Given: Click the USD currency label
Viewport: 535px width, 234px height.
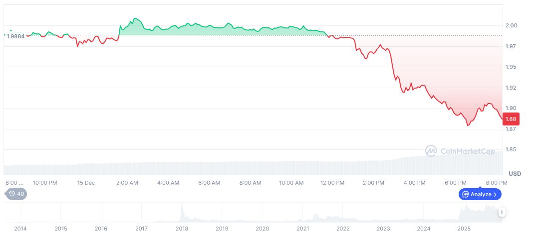Looking at the screenshot, I should [515, 174].
